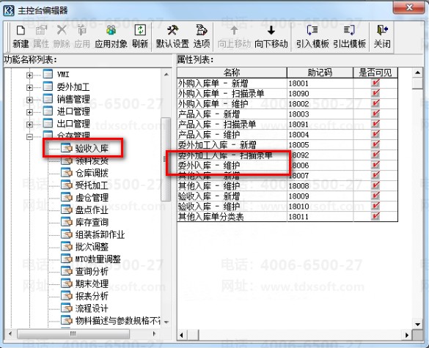
Task: Select 库存查询 in the function tree
Action: click(x=92, y=222)
